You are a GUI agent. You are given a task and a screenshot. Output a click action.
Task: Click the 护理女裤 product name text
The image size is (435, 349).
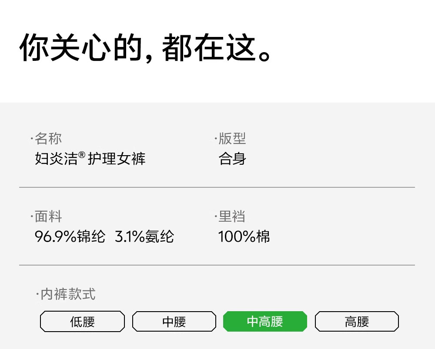tap(117, 159)
